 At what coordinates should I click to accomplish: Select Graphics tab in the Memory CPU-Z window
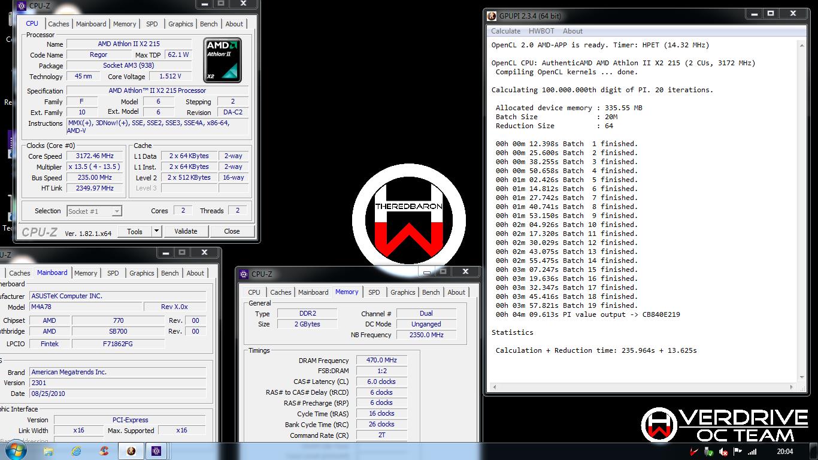coord(402,292)
